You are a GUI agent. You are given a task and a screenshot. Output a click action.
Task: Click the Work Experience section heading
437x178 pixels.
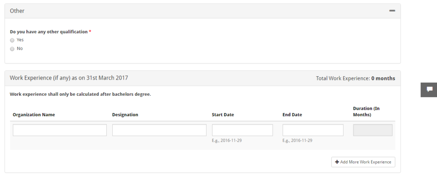[x=69, y=78]
